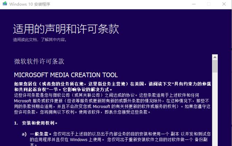232x146 pixels.
Task: Click the heading 适用的声明和许可条款
Action: pos(66,29)
